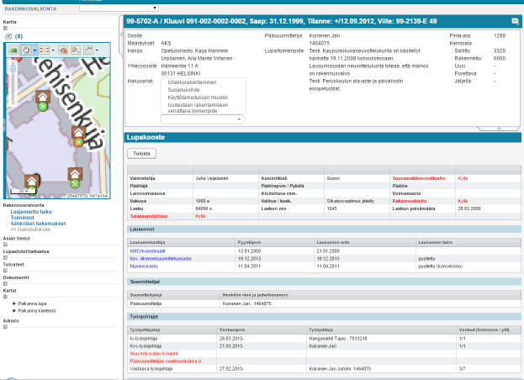Click house marker with orange circle on map
Screen dimensions: 524x380
[x=78, y=136]
